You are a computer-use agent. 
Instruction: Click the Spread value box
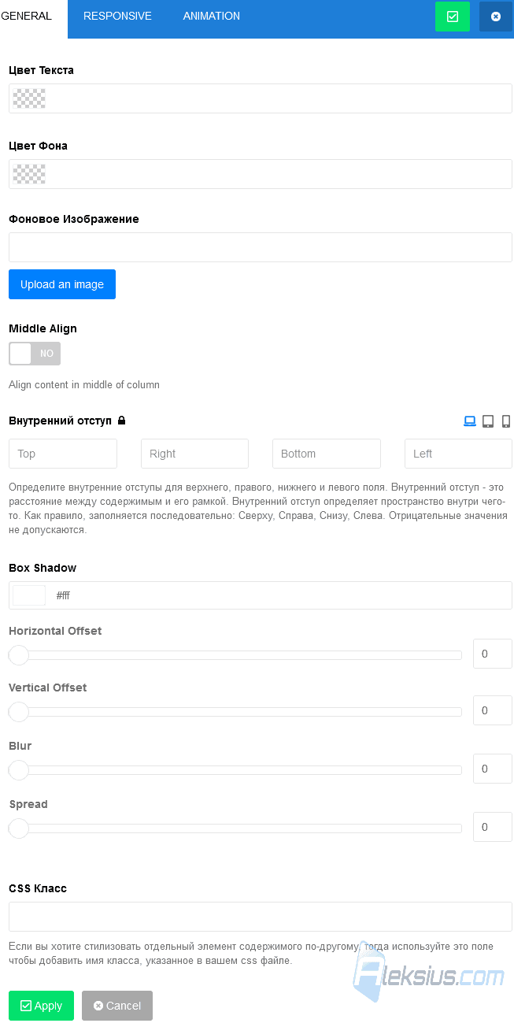click(493, 827)
